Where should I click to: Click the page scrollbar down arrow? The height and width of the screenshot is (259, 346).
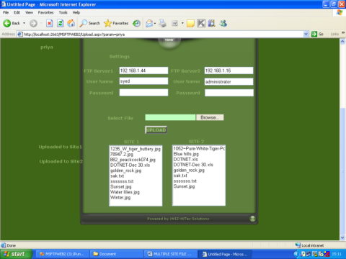tap(342, 237)
